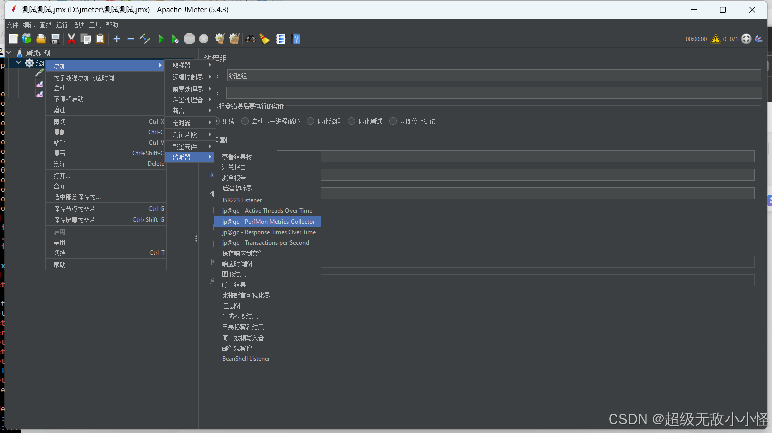Click 为子线程添加响应时间 context entry
The width and height of the screenshot is (772, 433).
coord(106,78)
